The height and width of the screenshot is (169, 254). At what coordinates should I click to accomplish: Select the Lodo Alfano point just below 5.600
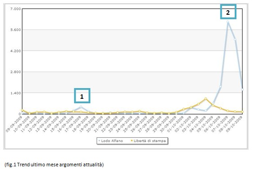pyautogui.click(x=235, y=39)
